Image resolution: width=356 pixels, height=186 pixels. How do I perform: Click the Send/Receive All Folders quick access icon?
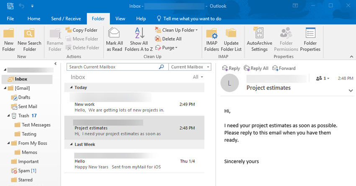click(10, 6)
